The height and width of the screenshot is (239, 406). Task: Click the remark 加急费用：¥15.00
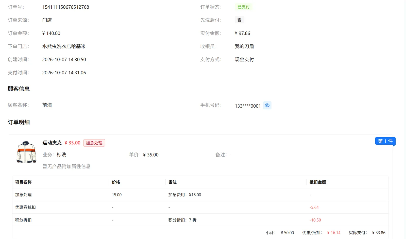(x=185, y=195)
